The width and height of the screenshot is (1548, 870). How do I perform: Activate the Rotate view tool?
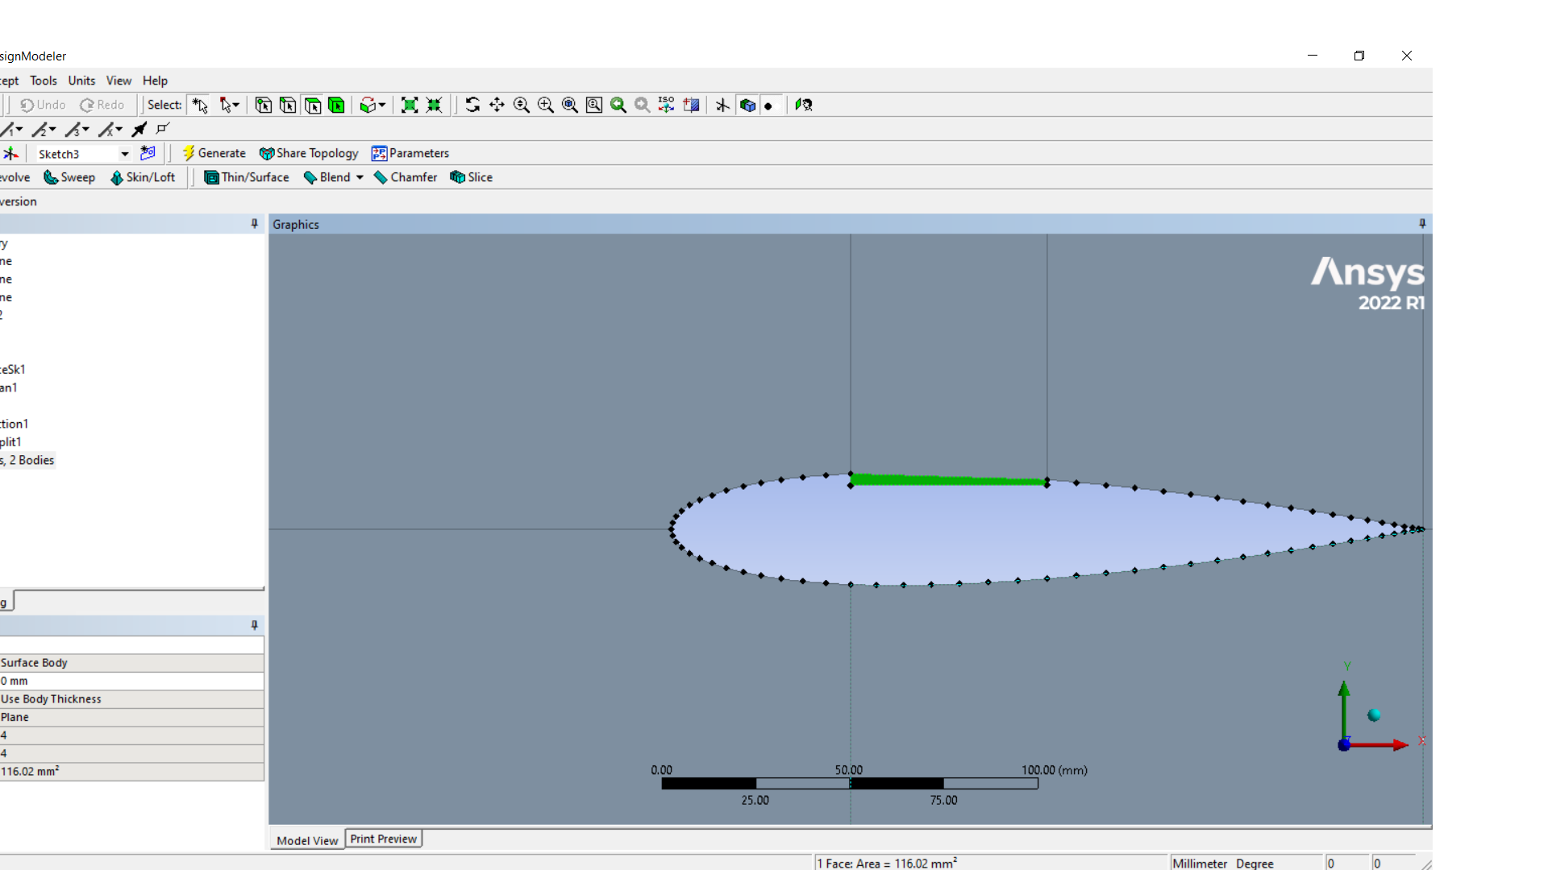click(472, 105)
